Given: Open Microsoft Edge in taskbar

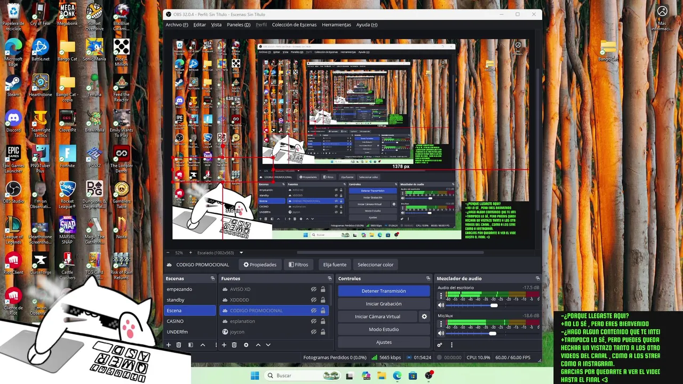Looking at the screenshot, I should point(397,375).
